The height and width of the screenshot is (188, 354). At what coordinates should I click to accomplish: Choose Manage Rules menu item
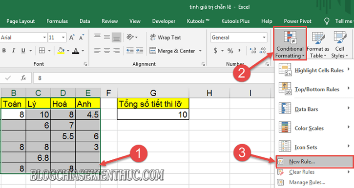[x=314, y=182]
